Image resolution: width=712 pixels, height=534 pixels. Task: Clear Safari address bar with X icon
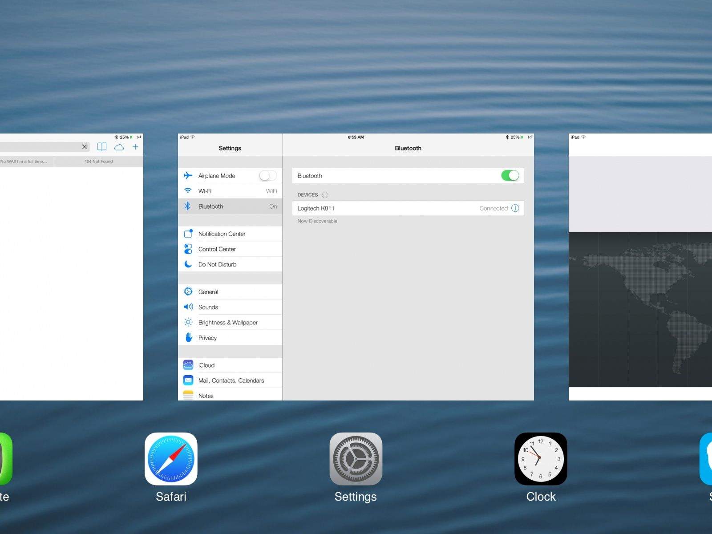tap(85, 147)
